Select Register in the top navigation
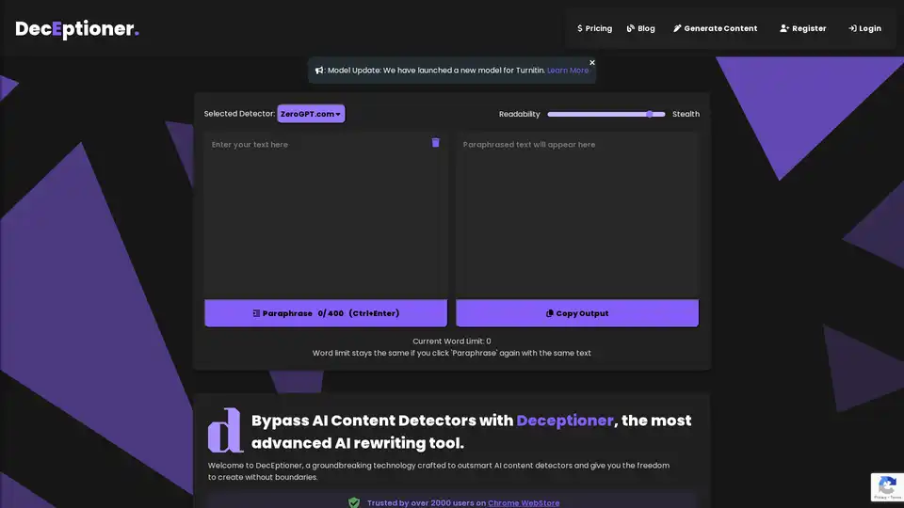 click(802, 28)
